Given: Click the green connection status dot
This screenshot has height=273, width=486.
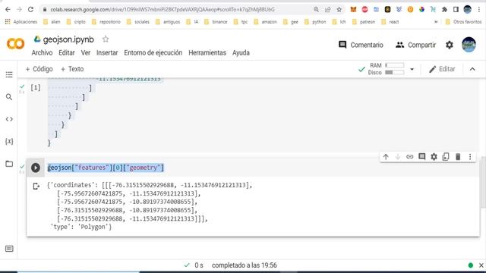Looking at the screenshot, I should pos(471,265).
